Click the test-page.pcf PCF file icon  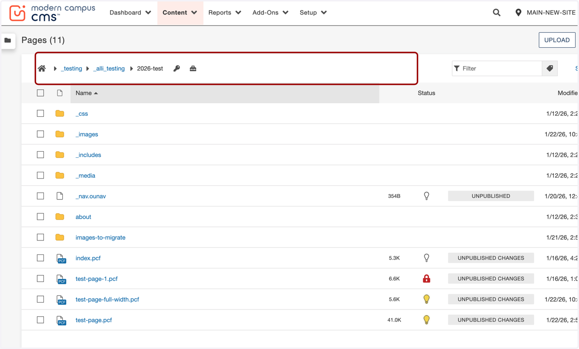point(61,320)
